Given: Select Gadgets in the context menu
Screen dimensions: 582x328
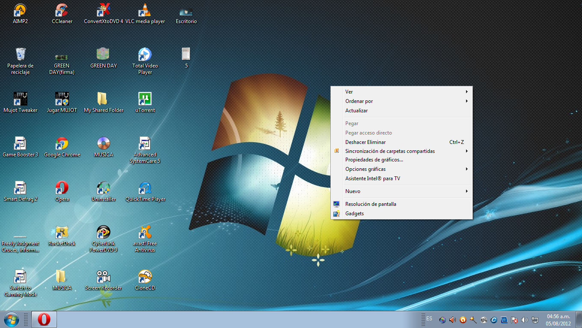Looking at the screenshot, I should pos(354,214).
